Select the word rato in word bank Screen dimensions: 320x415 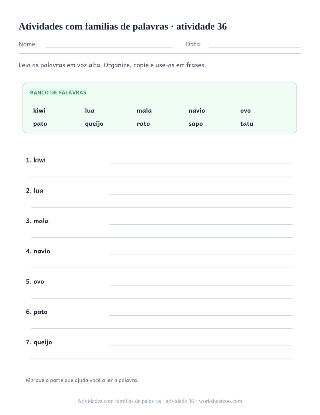click(x=143, y=124)
